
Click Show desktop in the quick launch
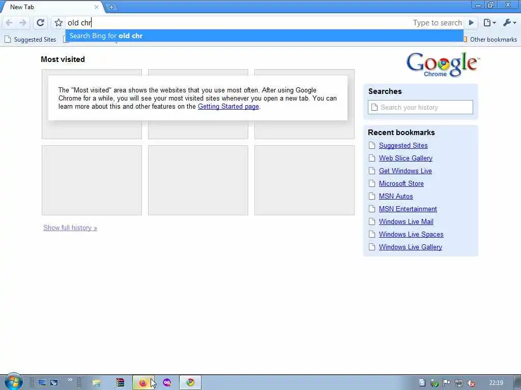coord(42,383)
